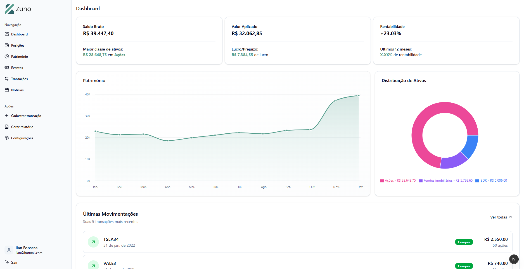The height and width of the screenshot is (269, 524).
Task: Open Patrimônio via its clock icon
Action: pyautogui.click(x=6, y=56)
